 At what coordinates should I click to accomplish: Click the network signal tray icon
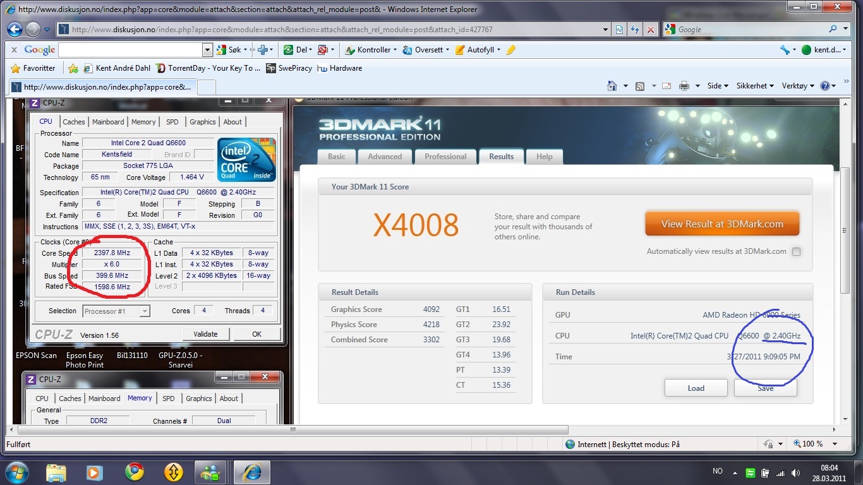coord(780,472)
